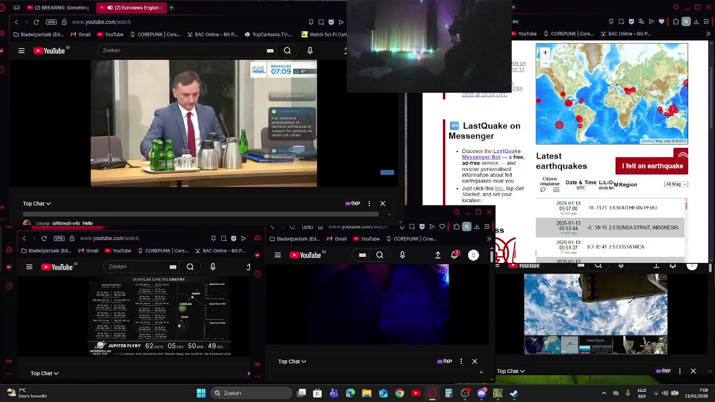Open YouTube bookmark in bottom-left window
Screen dimensions: 715x402
[117, 251]
